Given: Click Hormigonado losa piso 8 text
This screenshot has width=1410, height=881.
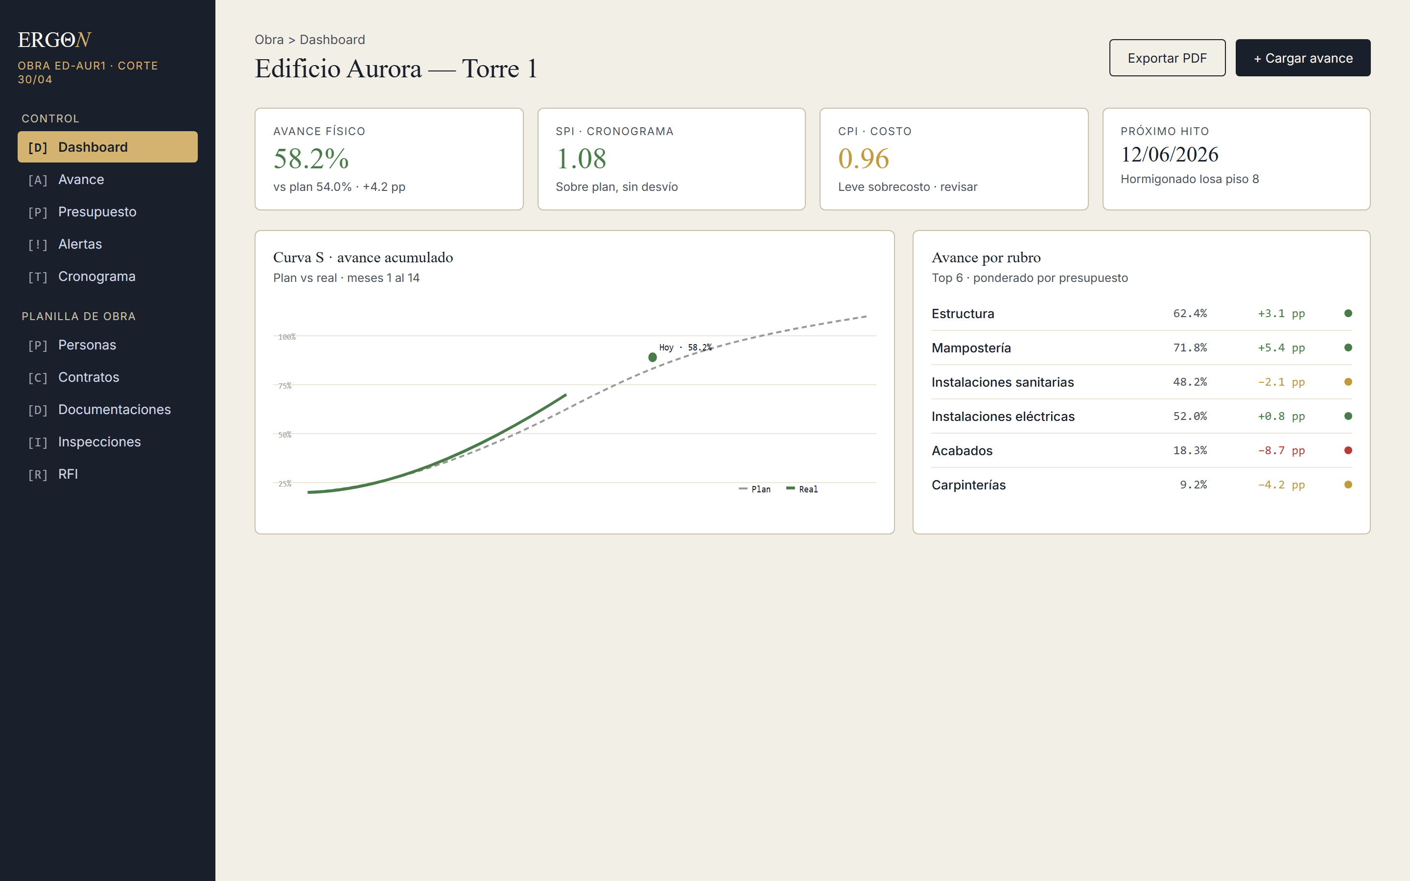Looking at the screenshot, I should click(1190, 179).
